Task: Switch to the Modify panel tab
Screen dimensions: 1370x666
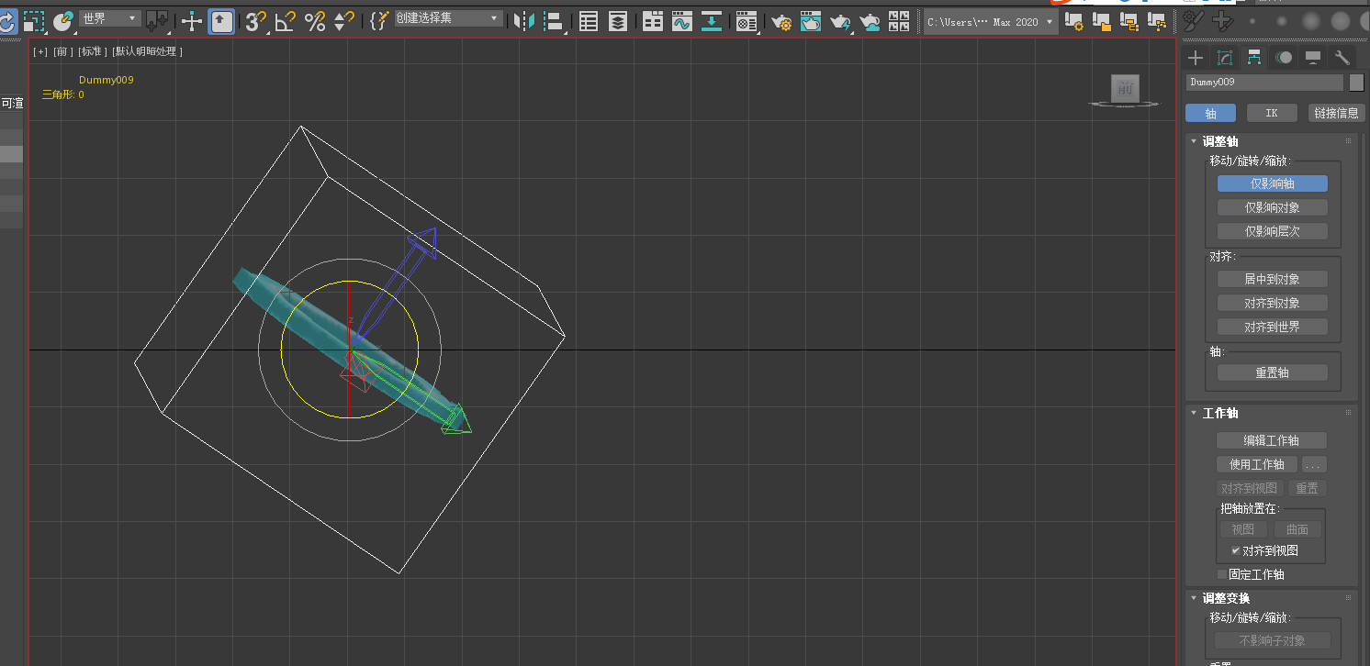Action: (x=1225, y=58)
